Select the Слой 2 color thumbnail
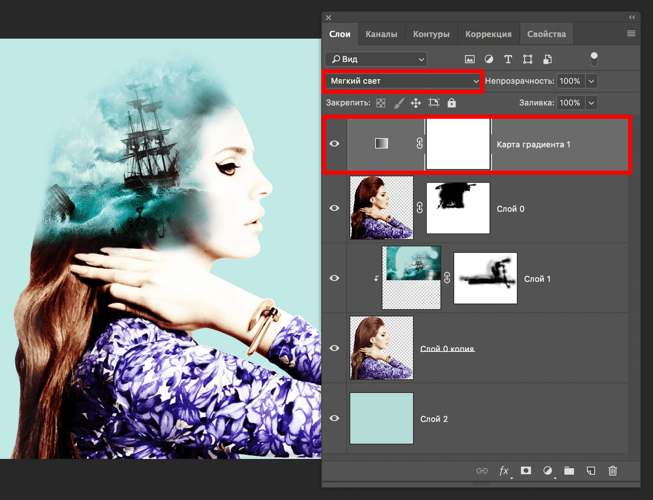The height and width of the screenshot is (500, 653). [382, 418]
